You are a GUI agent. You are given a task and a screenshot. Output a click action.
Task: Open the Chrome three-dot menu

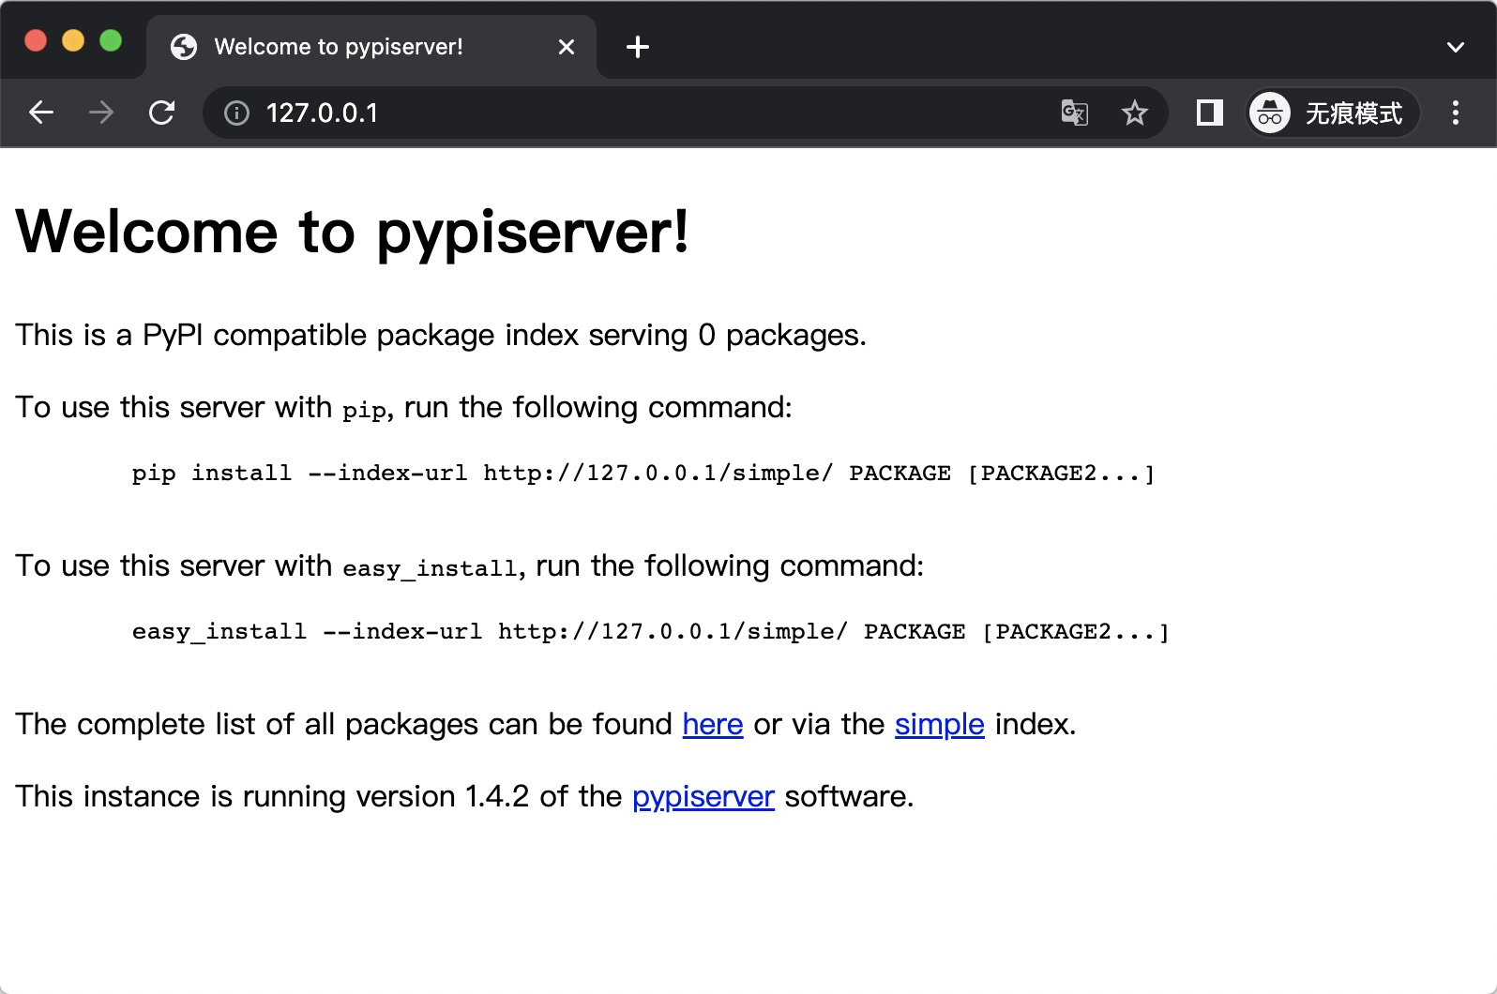tap(1455, 113)
